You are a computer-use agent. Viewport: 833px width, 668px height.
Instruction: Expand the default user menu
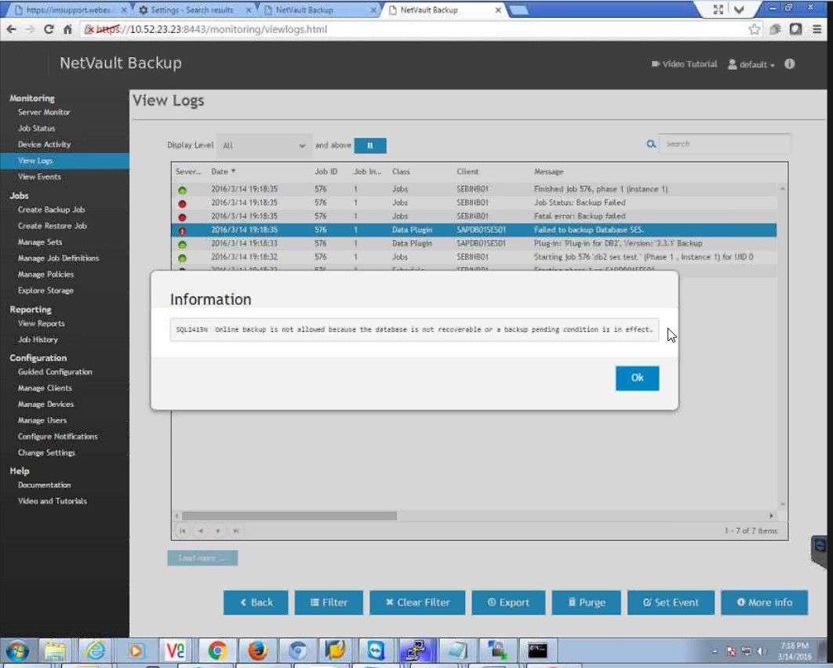pos(751,64)
